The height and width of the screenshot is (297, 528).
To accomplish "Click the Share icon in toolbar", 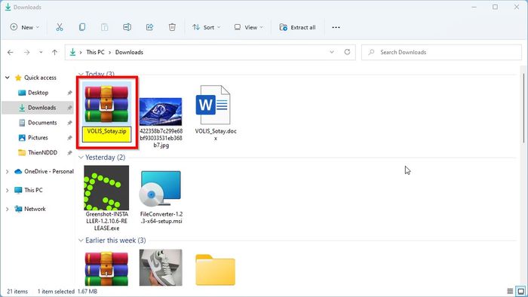I will pyautogui.click(x=149, y=27).
